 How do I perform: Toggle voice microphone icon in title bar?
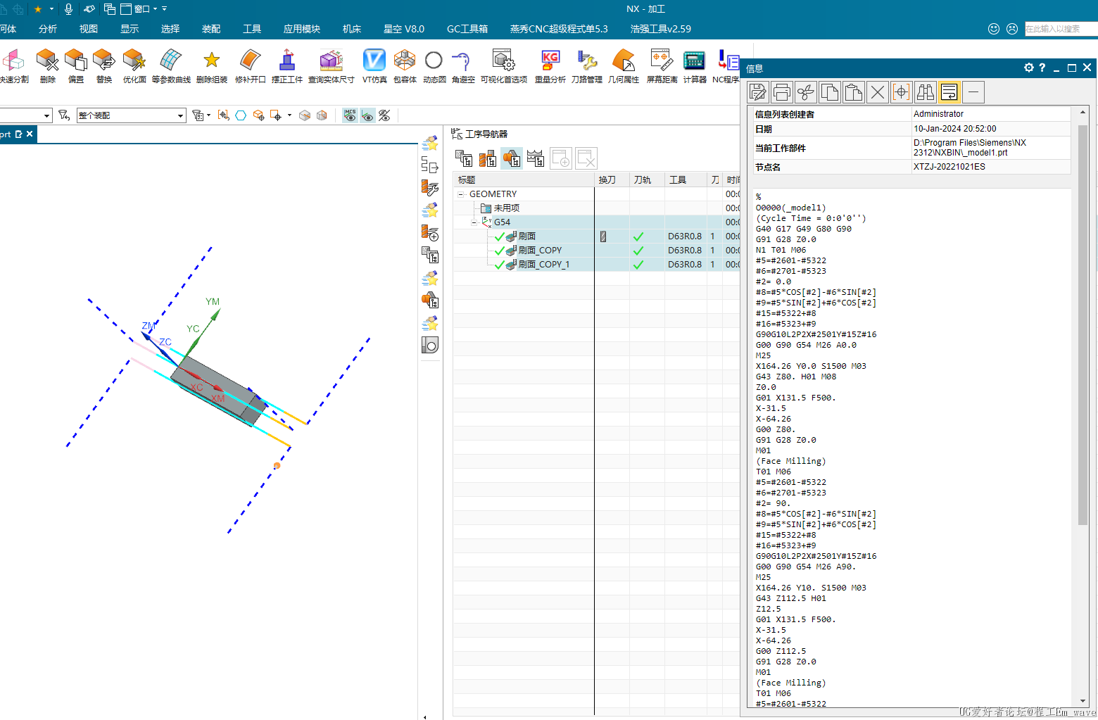tap(68, 9)
